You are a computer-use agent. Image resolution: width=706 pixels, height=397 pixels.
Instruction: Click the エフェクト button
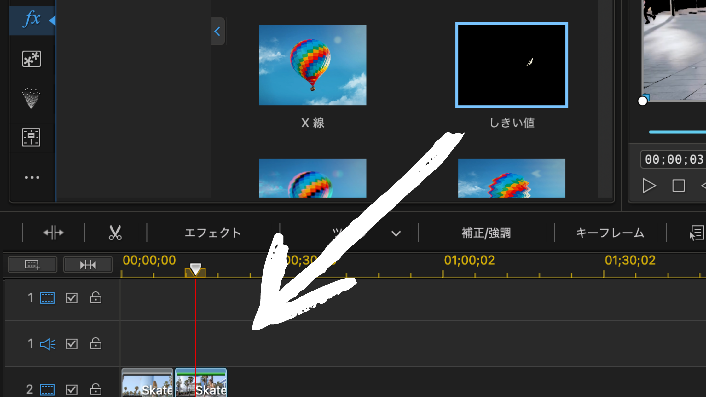[x=213, y=233]
